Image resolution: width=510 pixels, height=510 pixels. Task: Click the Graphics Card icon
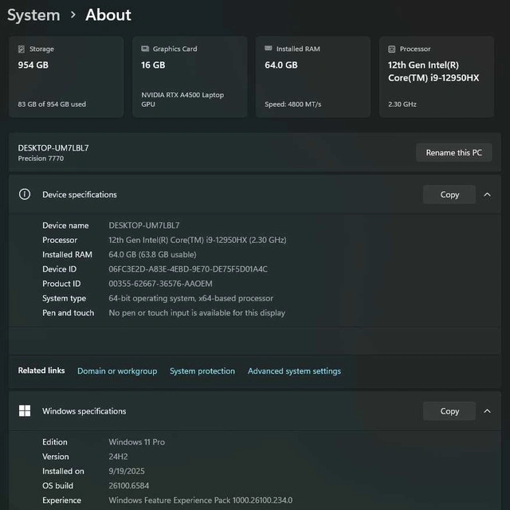click(x=145, y=49)
